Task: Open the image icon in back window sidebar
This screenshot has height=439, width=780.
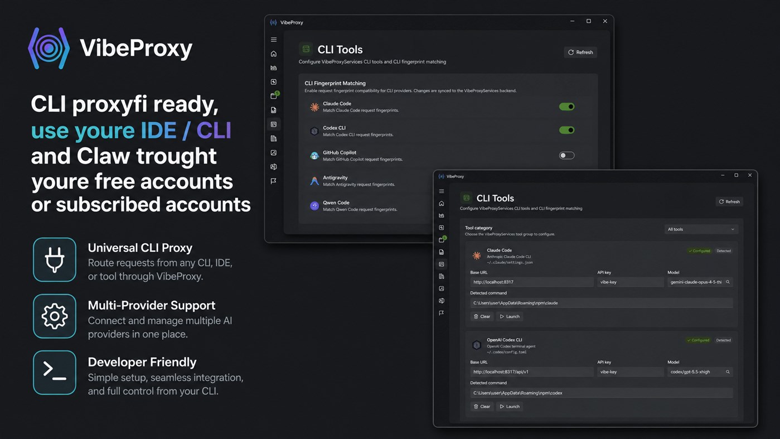Action: tap(274, 153)
